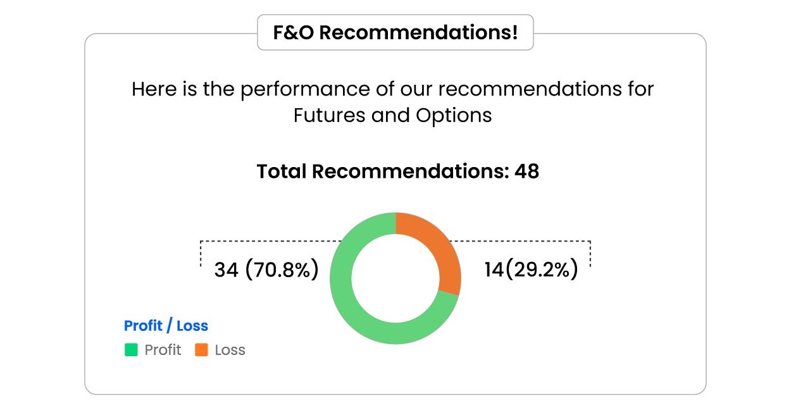
Task: Select the orange Loss legend swatch
Action: click(201, 350)
